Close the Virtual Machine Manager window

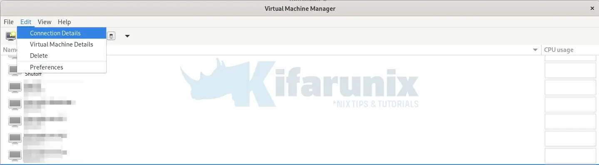point(592,8)
